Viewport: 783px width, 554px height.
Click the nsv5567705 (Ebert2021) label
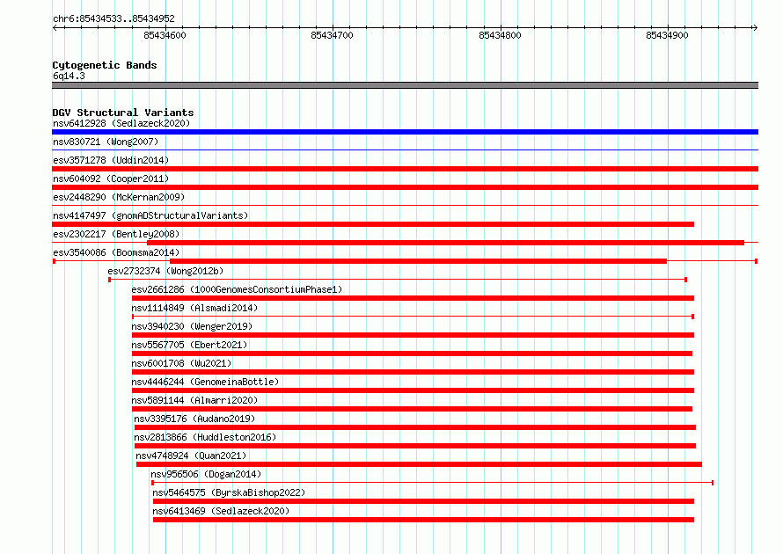(189, 345)
